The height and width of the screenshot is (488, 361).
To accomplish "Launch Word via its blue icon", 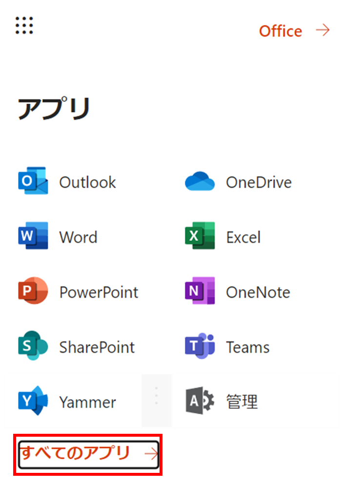I will coord(33,235).
